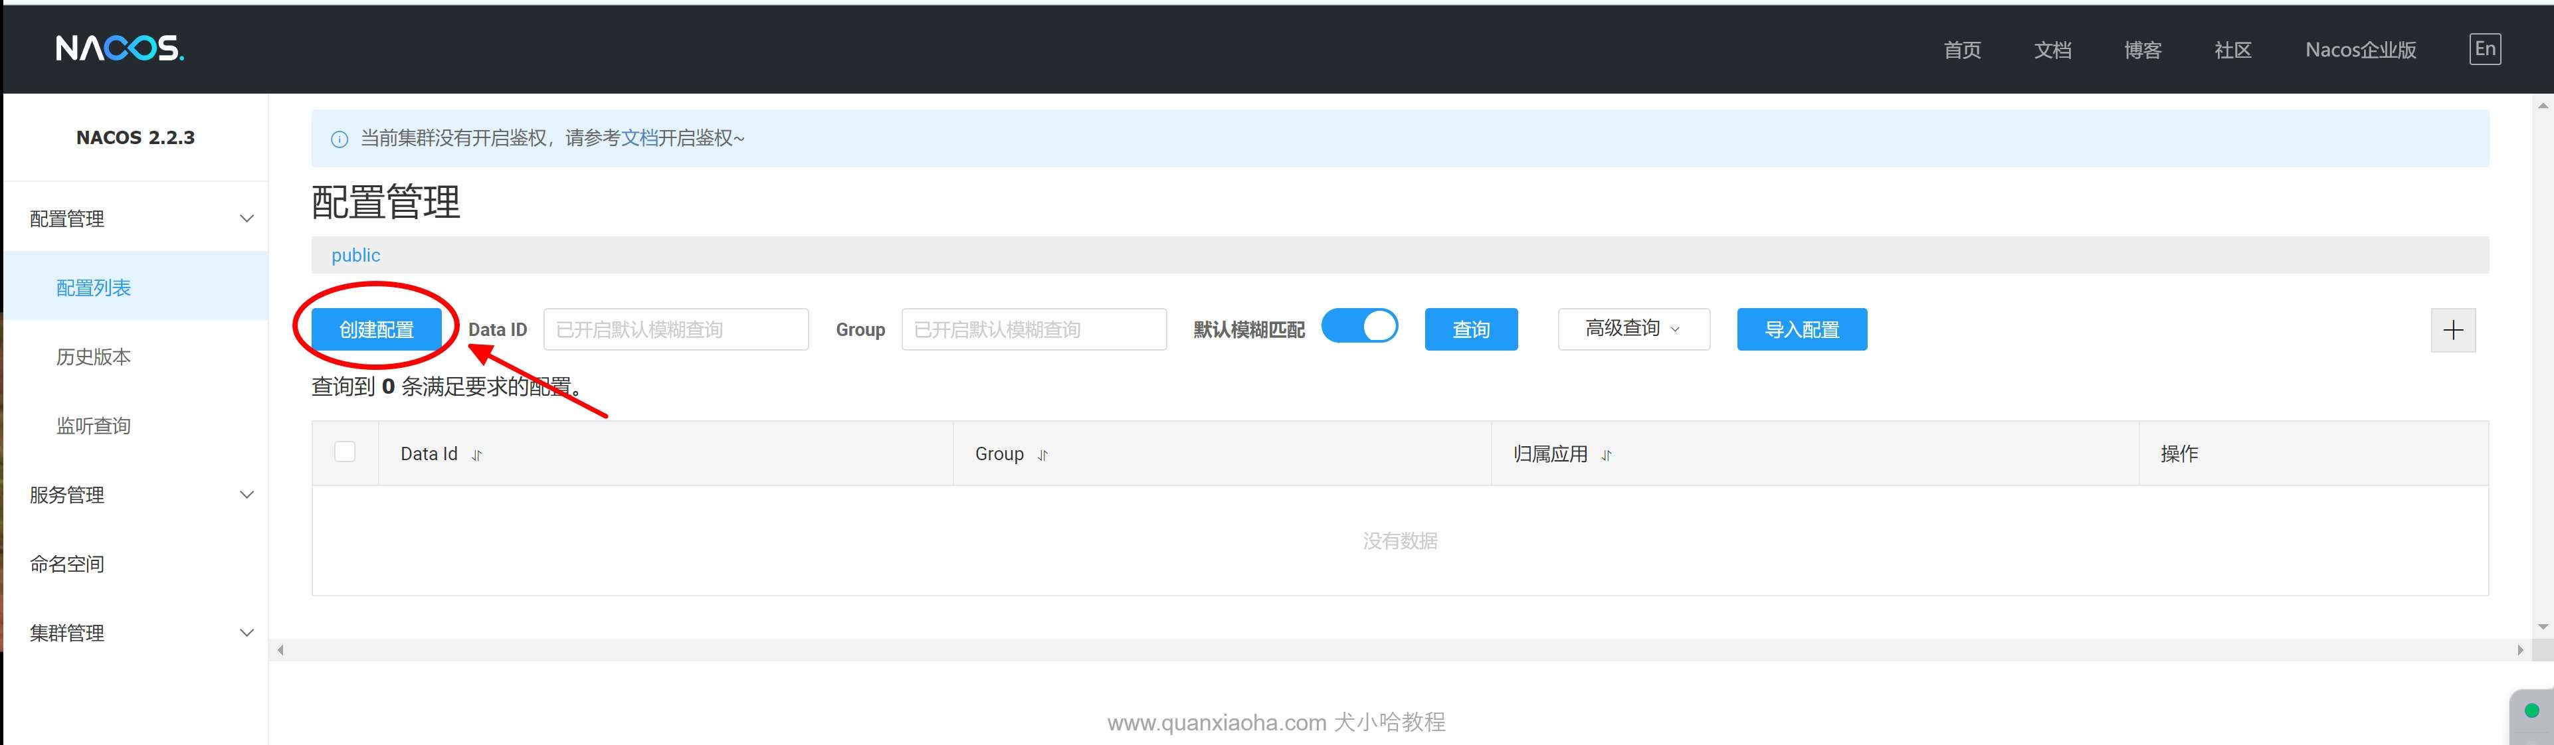Sort by Group column icon
The width and height of the screenshot is (2554, 745).
pyautogui.click(x=1042, y=455)
